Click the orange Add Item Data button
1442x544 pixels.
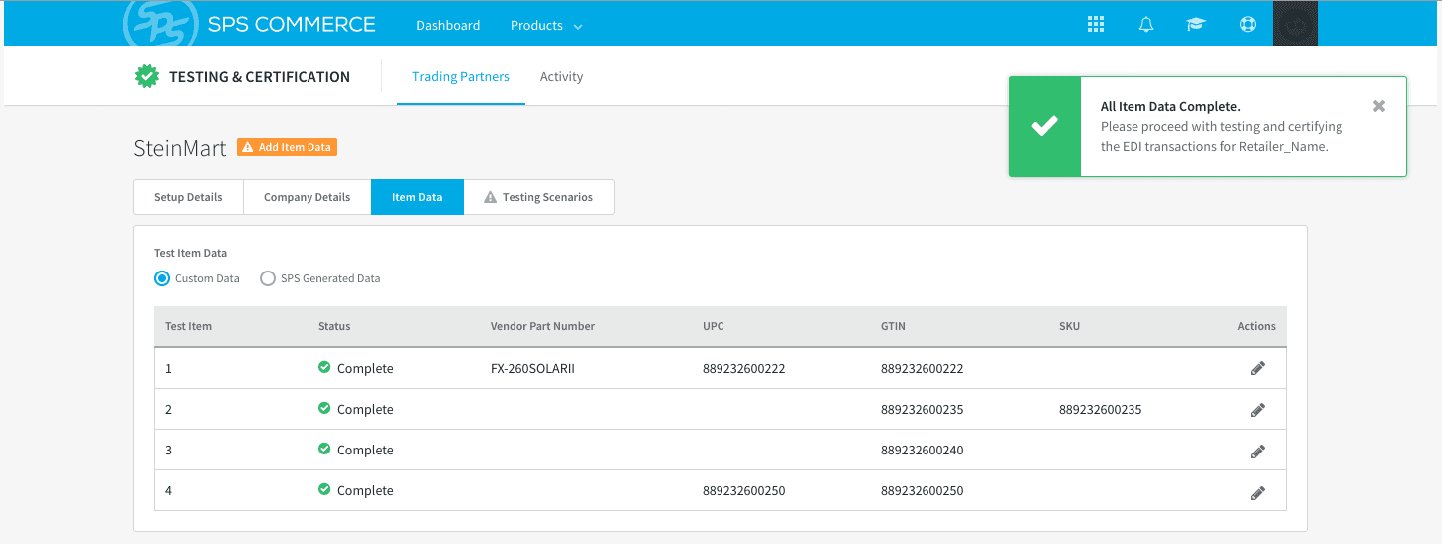tap(288, 147)
